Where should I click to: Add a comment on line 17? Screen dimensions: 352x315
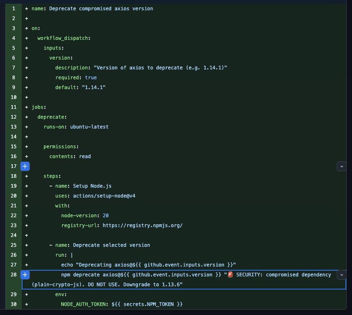point(25,166)
